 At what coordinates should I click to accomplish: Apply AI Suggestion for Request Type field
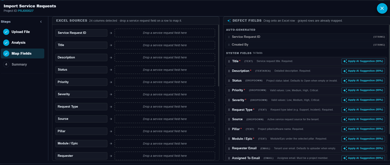coord(363,109)
